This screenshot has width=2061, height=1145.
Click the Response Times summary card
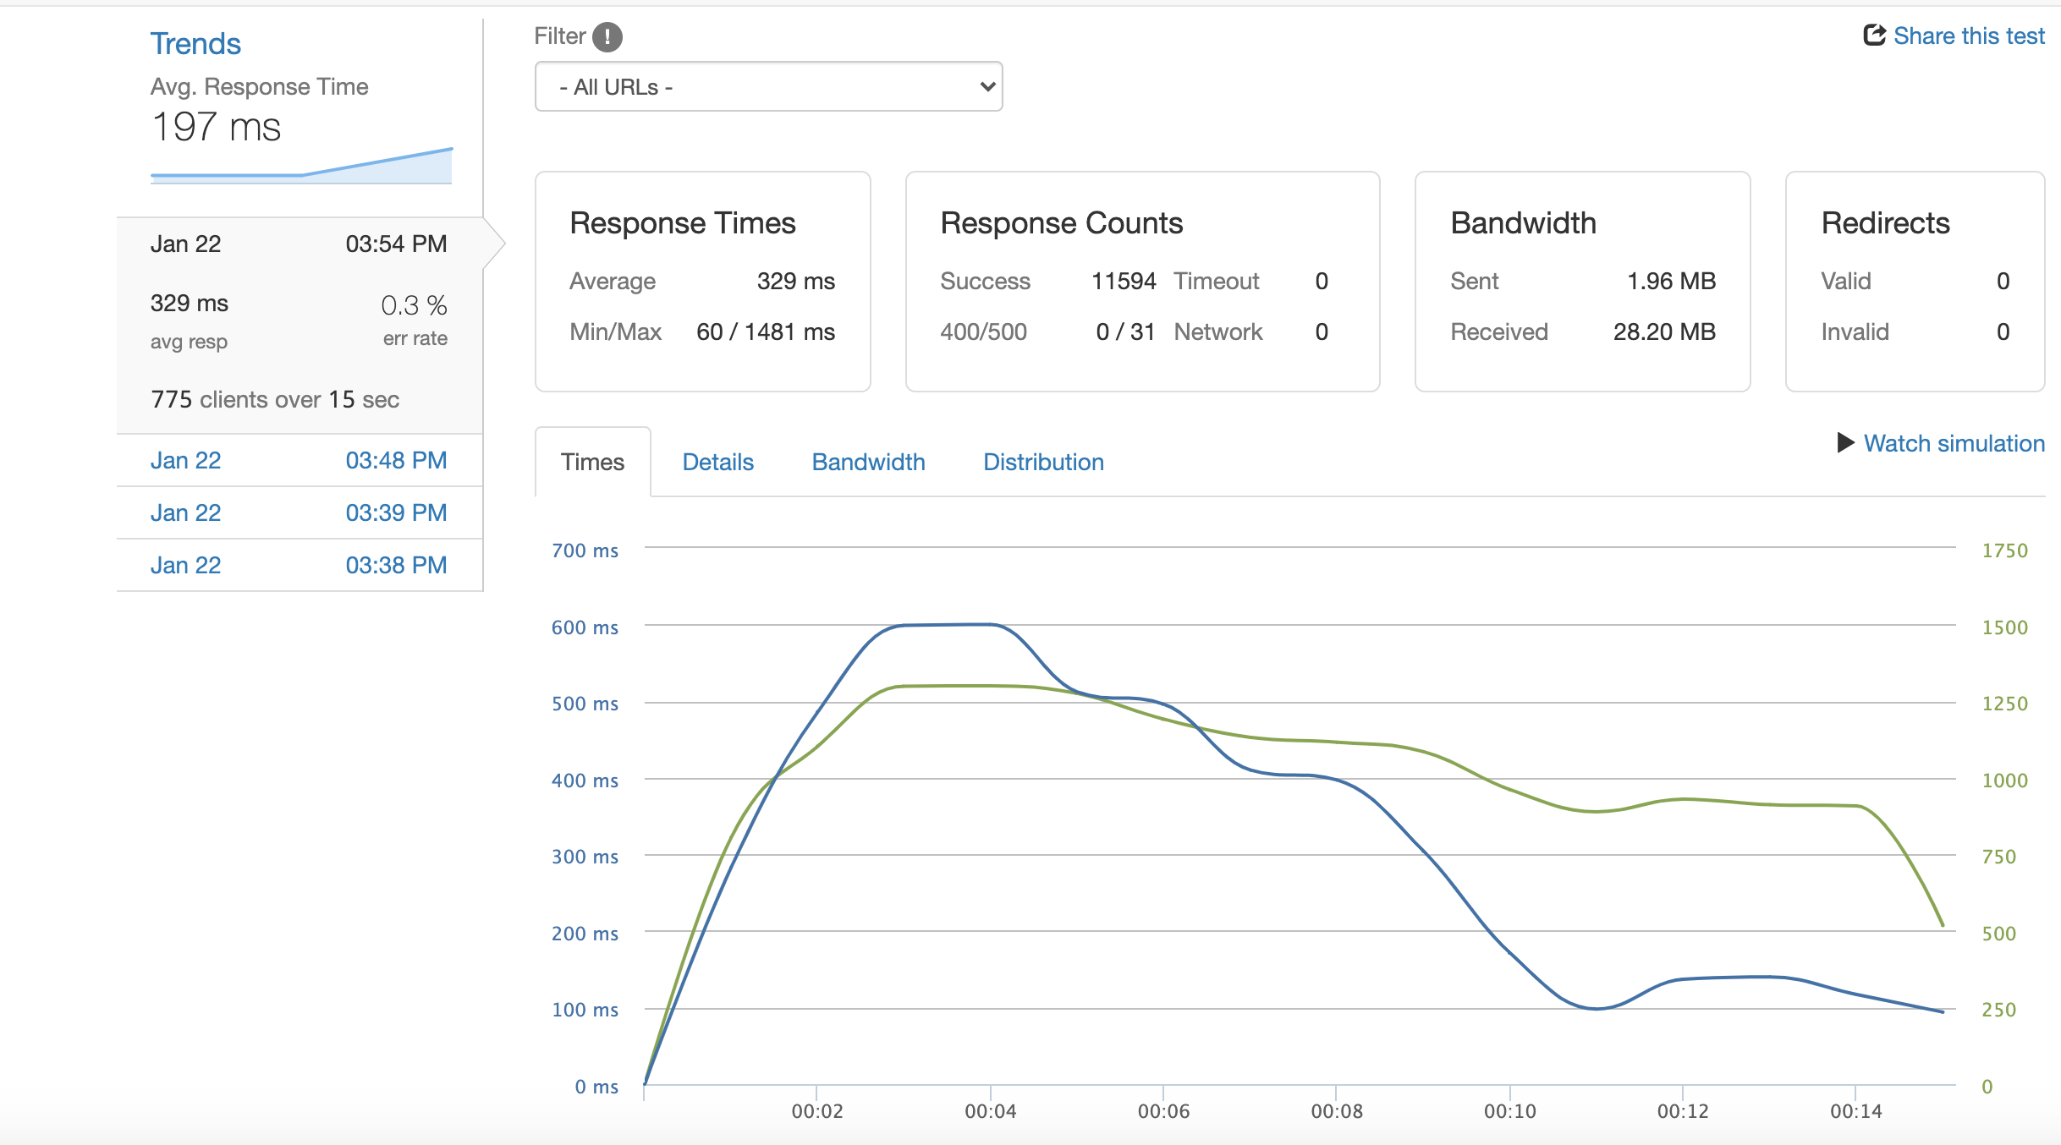coord(702,282)
